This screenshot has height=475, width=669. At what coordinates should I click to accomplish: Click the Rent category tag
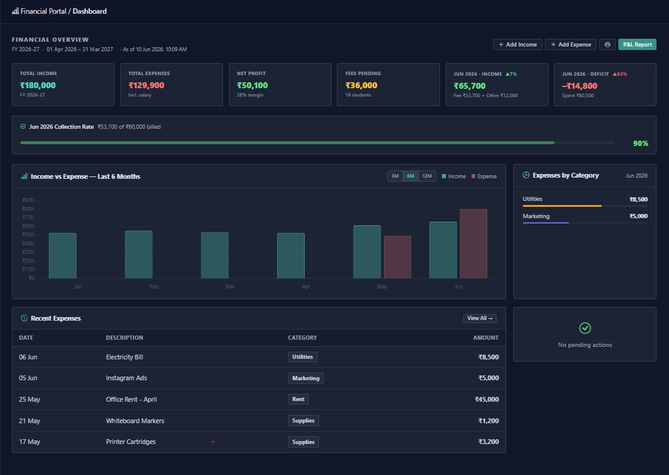[x=298, y=399]
